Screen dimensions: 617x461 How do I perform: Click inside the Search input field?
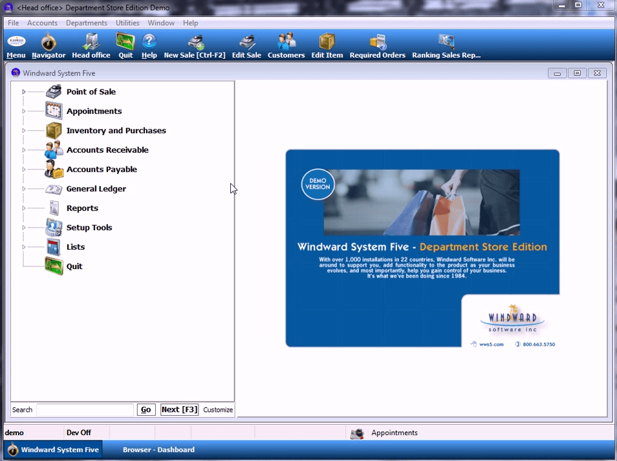point(84,409)
